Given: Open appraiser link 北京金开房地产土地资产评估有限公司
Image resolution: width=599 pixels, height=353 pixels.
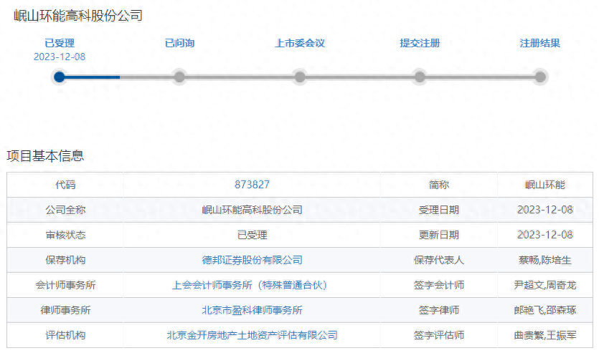Looking at the screenshot, I should (252, 336).
